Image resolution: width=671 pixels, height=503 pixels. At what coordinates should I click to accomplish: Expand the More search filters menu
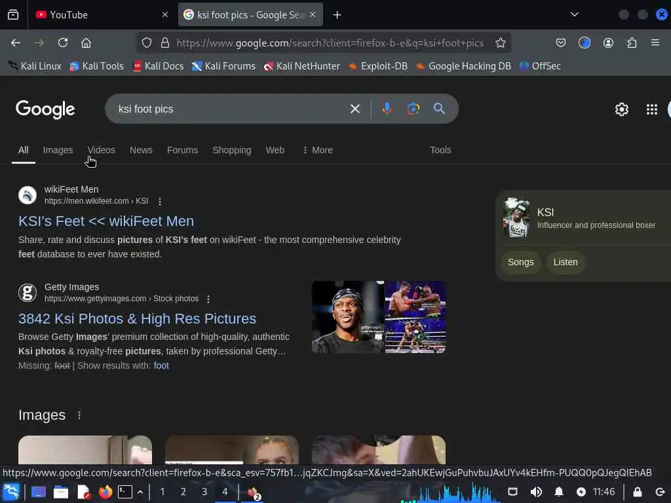[318, 150]
